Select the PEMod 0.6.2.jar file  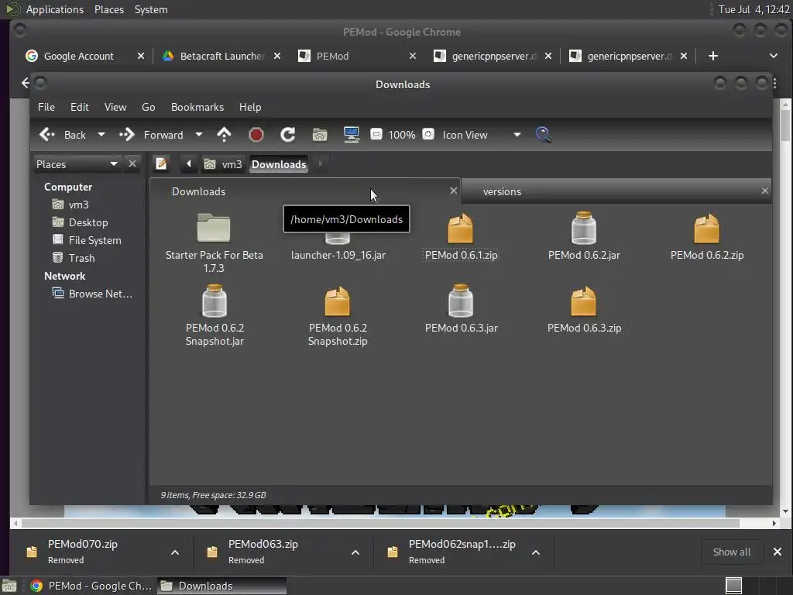pos(584,237)
